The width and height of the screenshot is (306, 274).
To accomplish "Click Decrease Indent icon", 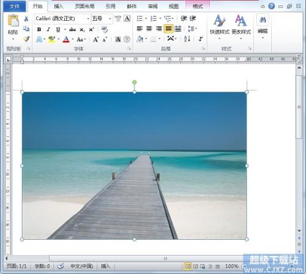I will (x=184, y=18).
